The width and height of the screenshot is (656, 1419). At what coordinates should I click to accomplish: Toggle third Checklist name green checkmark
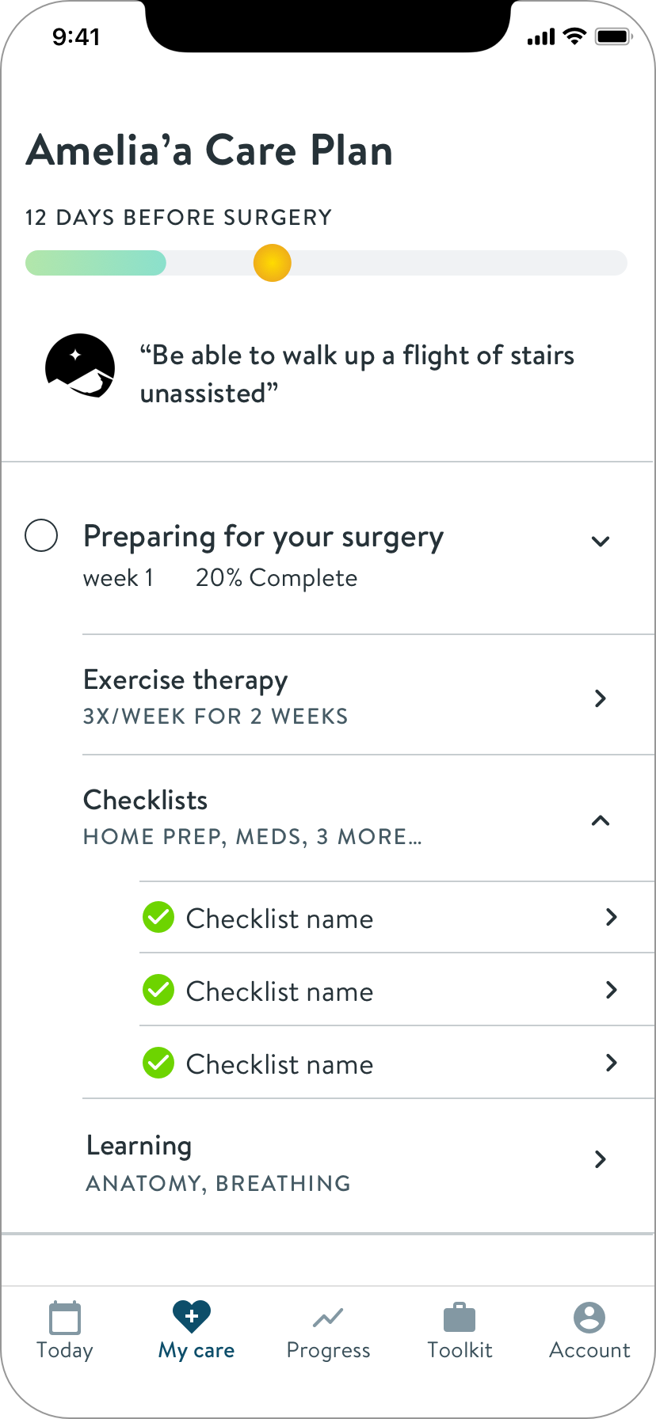pos(158,1063)
